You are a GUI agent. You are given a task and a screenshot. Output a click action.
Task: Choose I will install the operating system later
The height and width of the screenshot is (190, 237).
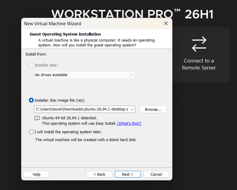tap(31, 132)
